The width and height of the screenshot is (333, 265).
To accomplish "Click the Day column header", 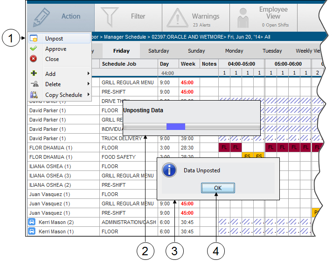I will point(168,64).
